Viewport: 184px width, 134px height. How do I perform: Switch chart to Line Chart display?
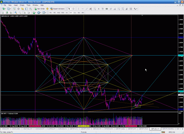(x=11, y=13)
